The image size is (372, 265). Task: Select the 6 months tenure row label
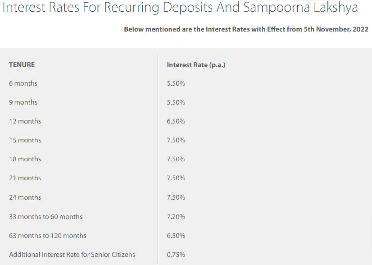tap(23, 83)
